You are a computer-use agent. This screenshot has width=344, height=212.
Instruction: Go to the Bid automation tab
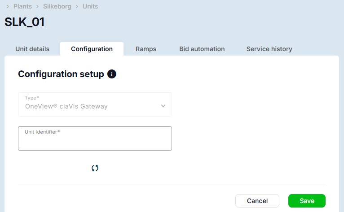pos(202,49)
